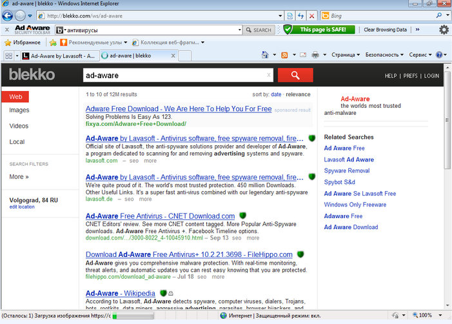Select the Images search category
This screenshot has width=452, height=324.
(19, 110)
